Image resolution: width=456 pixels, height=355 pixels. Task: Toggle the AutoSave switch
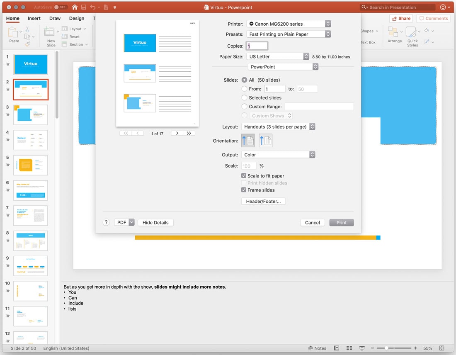(61, 7)
